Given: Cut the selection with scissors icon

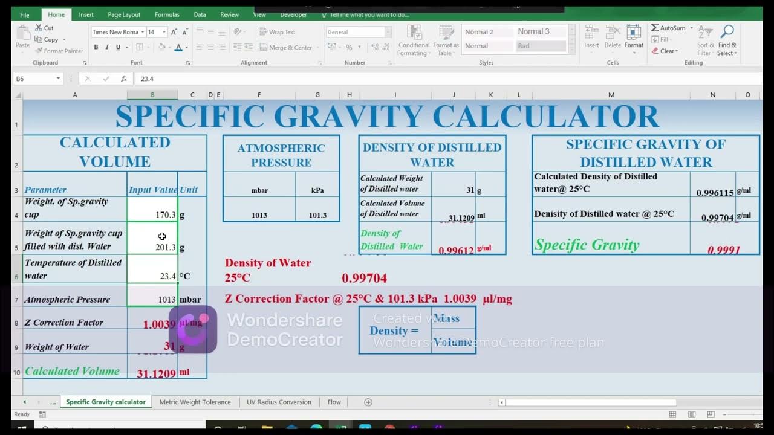Looking at the screenshot, I should pos(39,28).
